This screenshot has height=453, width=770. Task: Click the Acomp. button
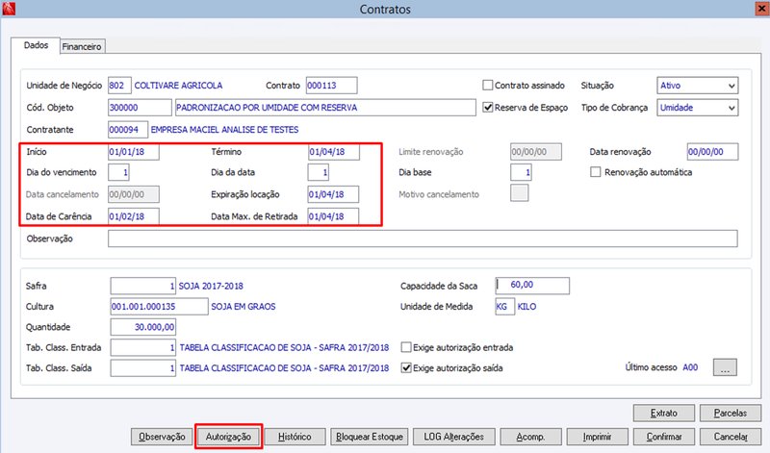coord(530,437)
